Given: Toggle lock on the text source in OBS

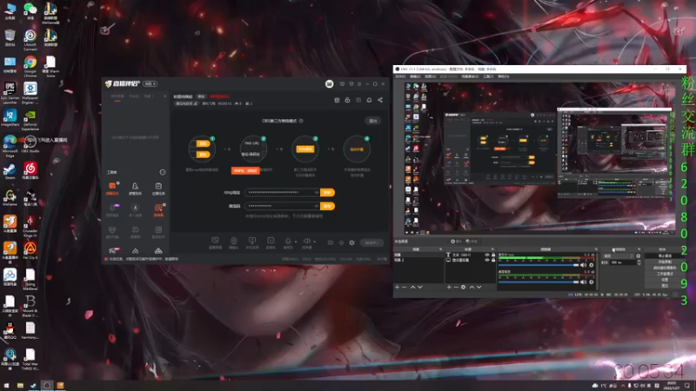Looking at the screenshot, I should tap(493, 255).
